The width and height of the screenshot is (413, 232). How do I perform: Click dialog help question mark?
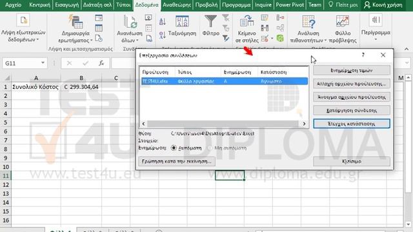363,55
